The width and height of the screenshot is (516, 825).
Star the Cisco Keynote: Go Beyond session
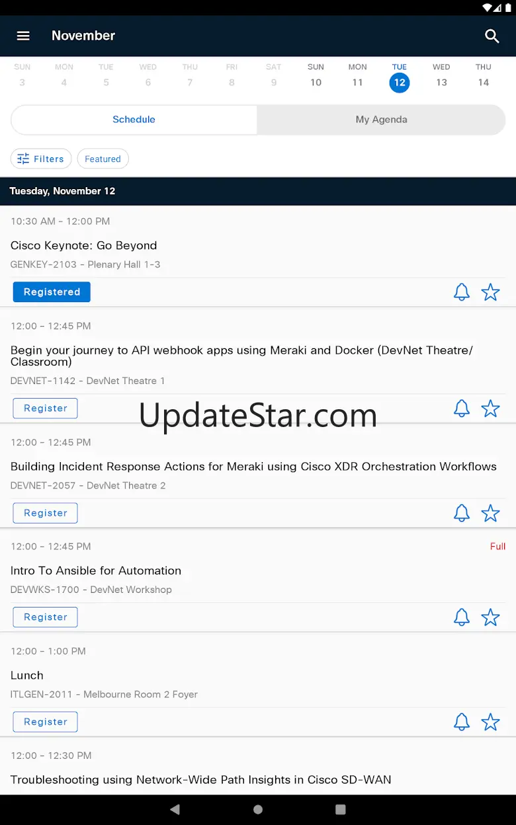tap(490, 292)
